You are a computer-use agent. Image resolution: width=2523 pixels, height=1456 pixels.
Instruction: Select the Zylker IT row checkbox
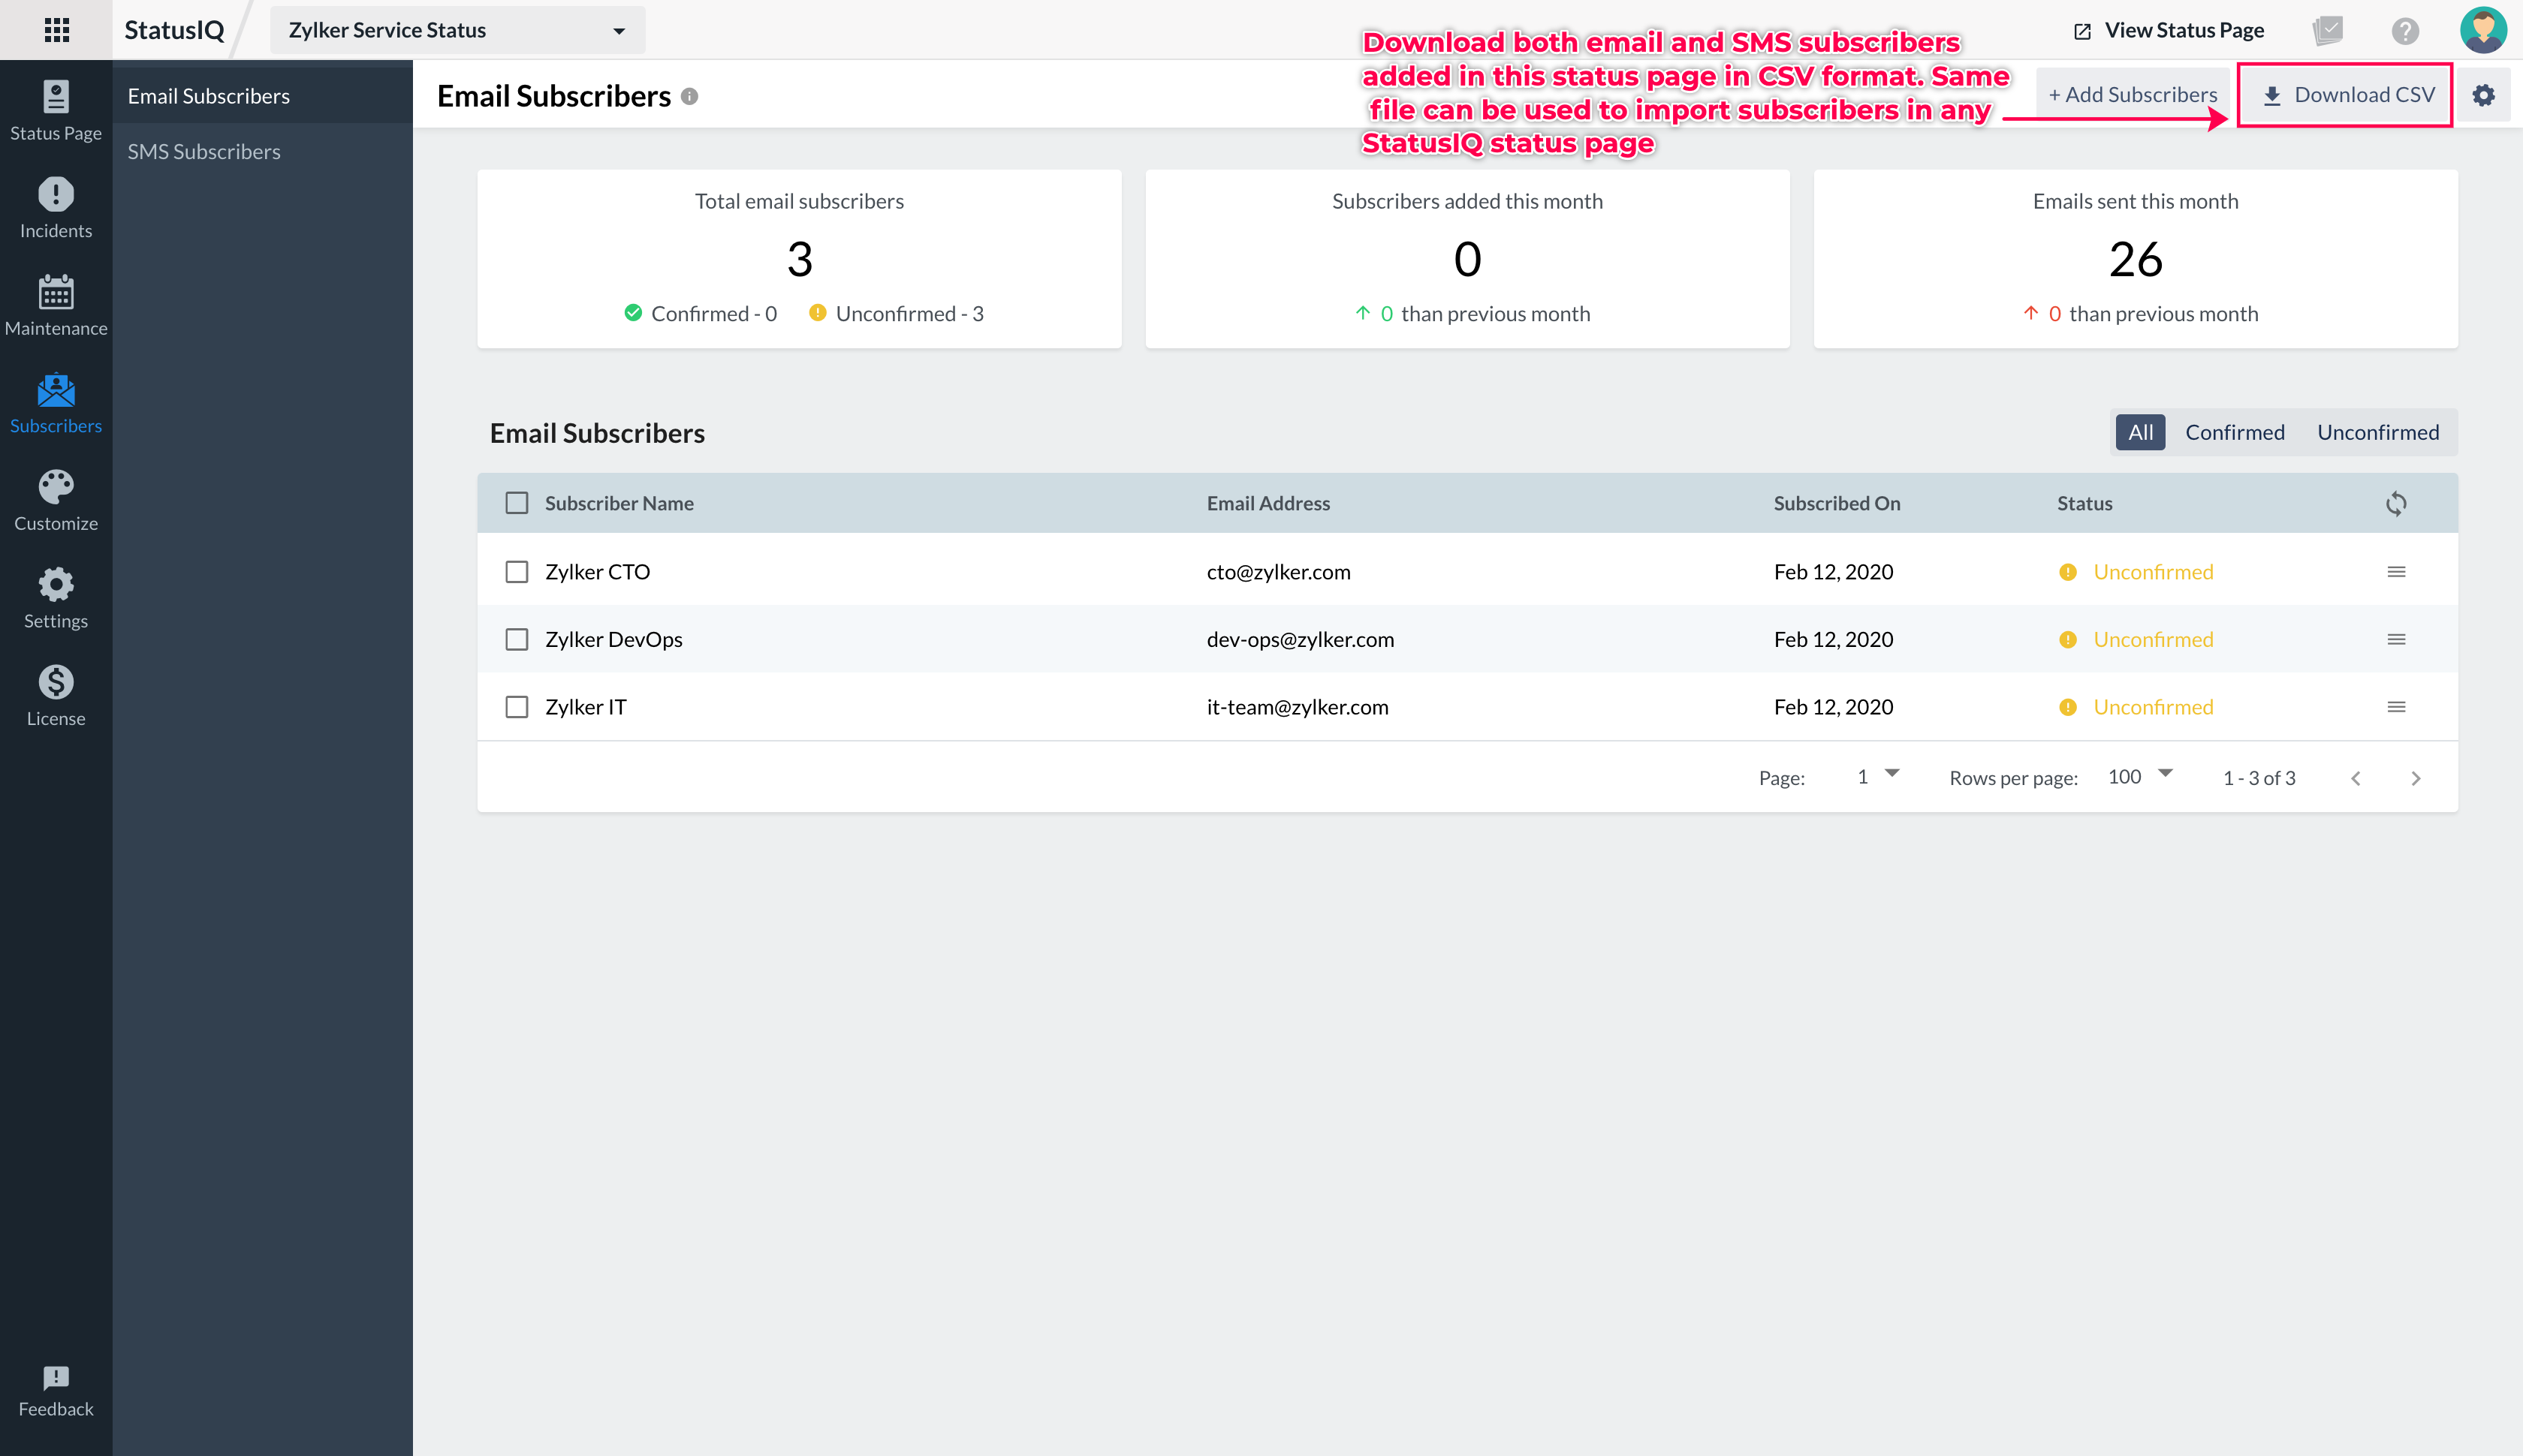(x=516, y=707)
